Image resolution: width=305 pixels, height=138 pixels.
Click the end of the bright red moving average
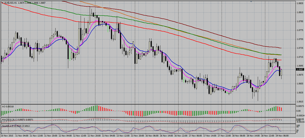click(x=281, y=60)
